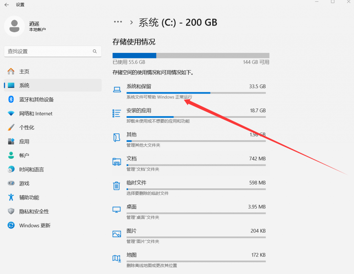
Task: Click the 安装的应用 list icon
Action: pos(117,113)
